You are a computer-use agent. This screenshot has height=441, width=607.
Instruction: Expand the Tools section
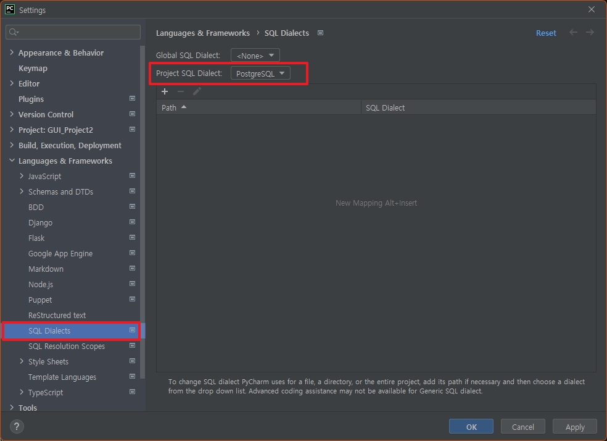12,407
